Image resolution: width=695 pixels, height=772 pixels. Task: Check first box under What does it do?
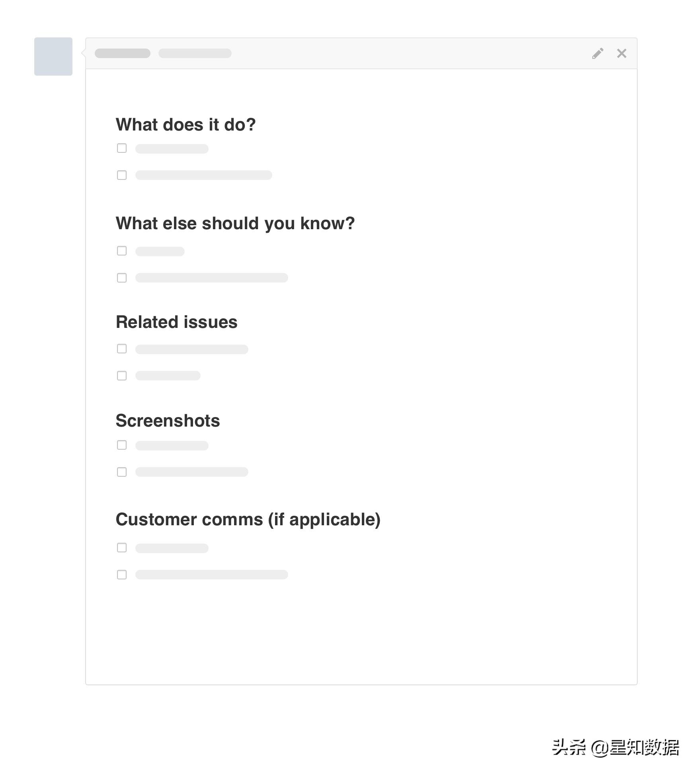point(122,148)
